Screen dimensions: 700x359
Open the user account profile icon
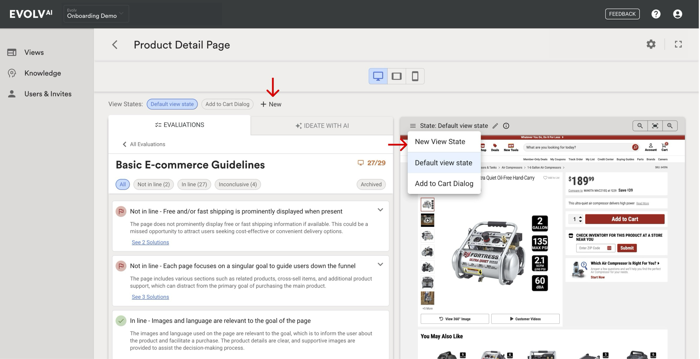677,14
